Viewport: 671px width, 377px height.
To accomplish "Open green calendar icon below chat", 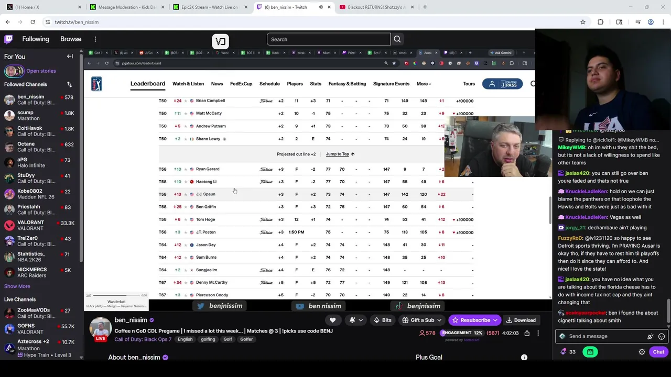I will point(590,352).
